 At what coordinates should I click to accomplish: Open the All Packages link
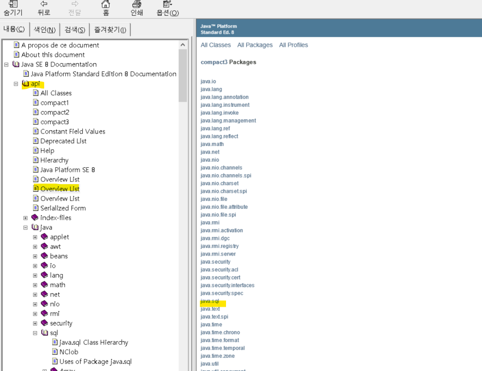click(x=255, y=45)
